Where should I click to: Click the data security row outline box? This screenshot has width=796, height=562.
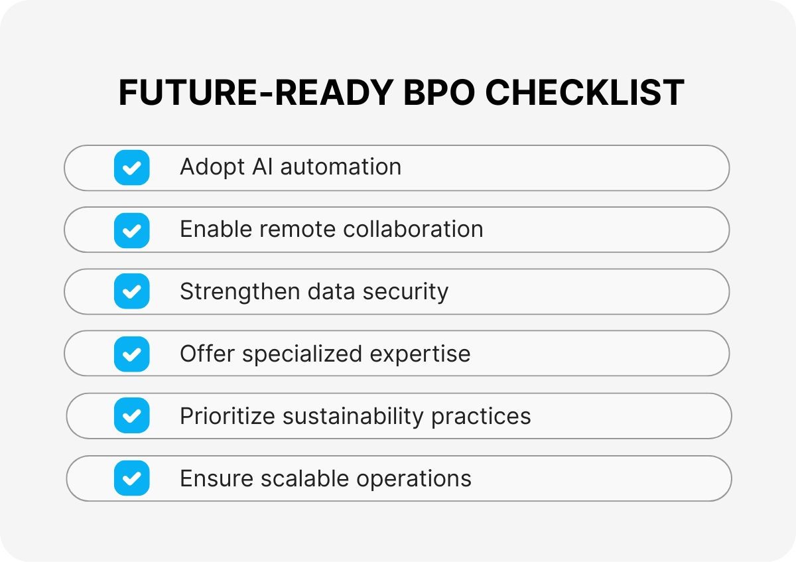point(584,292)
